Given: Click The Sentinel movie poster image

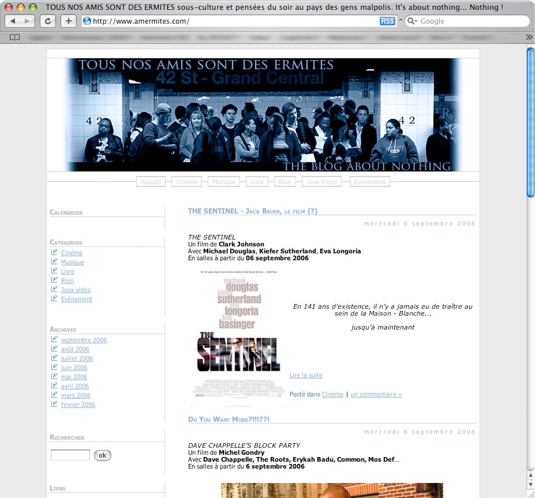Looking at the screenshot, I should 238,338.
